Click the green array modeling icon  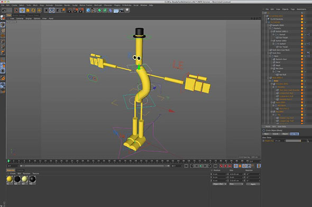[x=105, y=11]
